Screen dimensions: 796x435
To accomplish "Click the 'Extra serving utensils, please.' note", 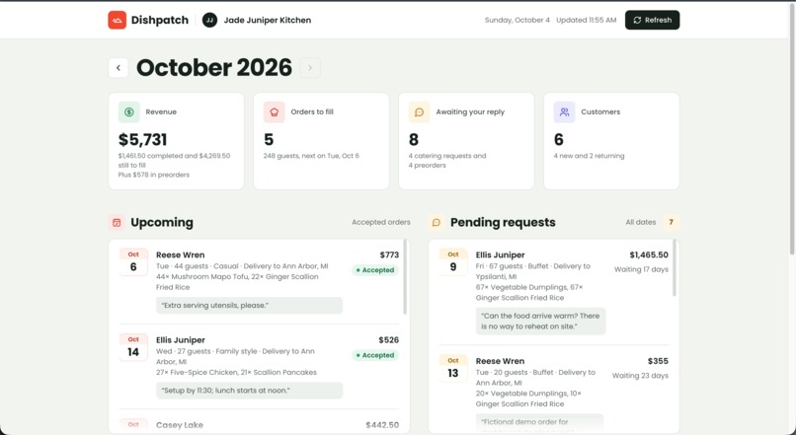I will [x=249, y=306].
